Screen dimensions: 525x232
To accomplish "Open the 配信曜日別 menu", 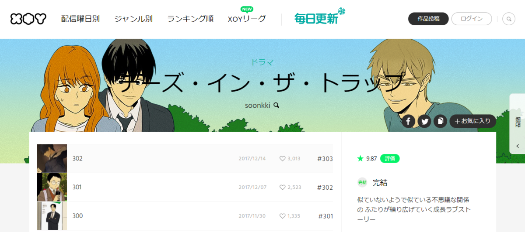I will 80,19.
